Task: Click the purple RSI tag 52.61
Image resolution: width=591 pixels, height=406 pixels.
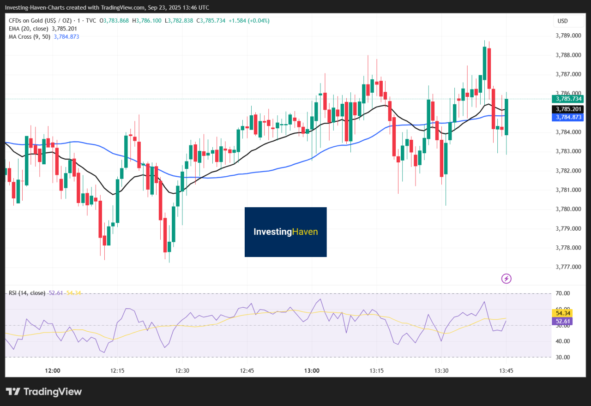Action: 564,321
